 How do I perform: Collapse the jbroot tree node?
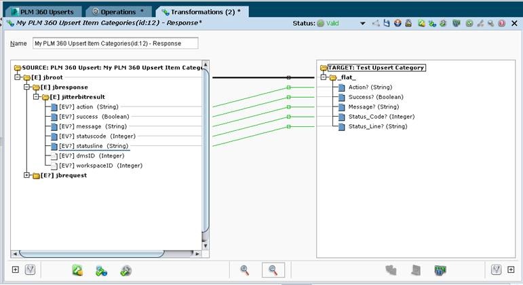(17, 77)
